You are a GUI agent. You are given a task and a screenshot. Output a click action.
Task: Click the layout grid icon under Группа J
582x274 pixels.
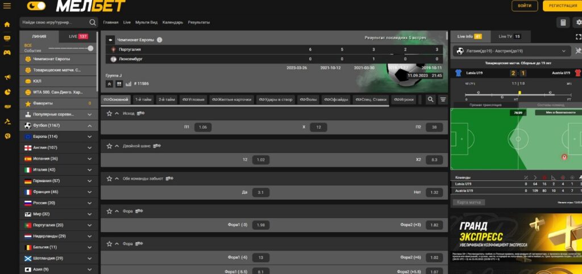[119, 84]
